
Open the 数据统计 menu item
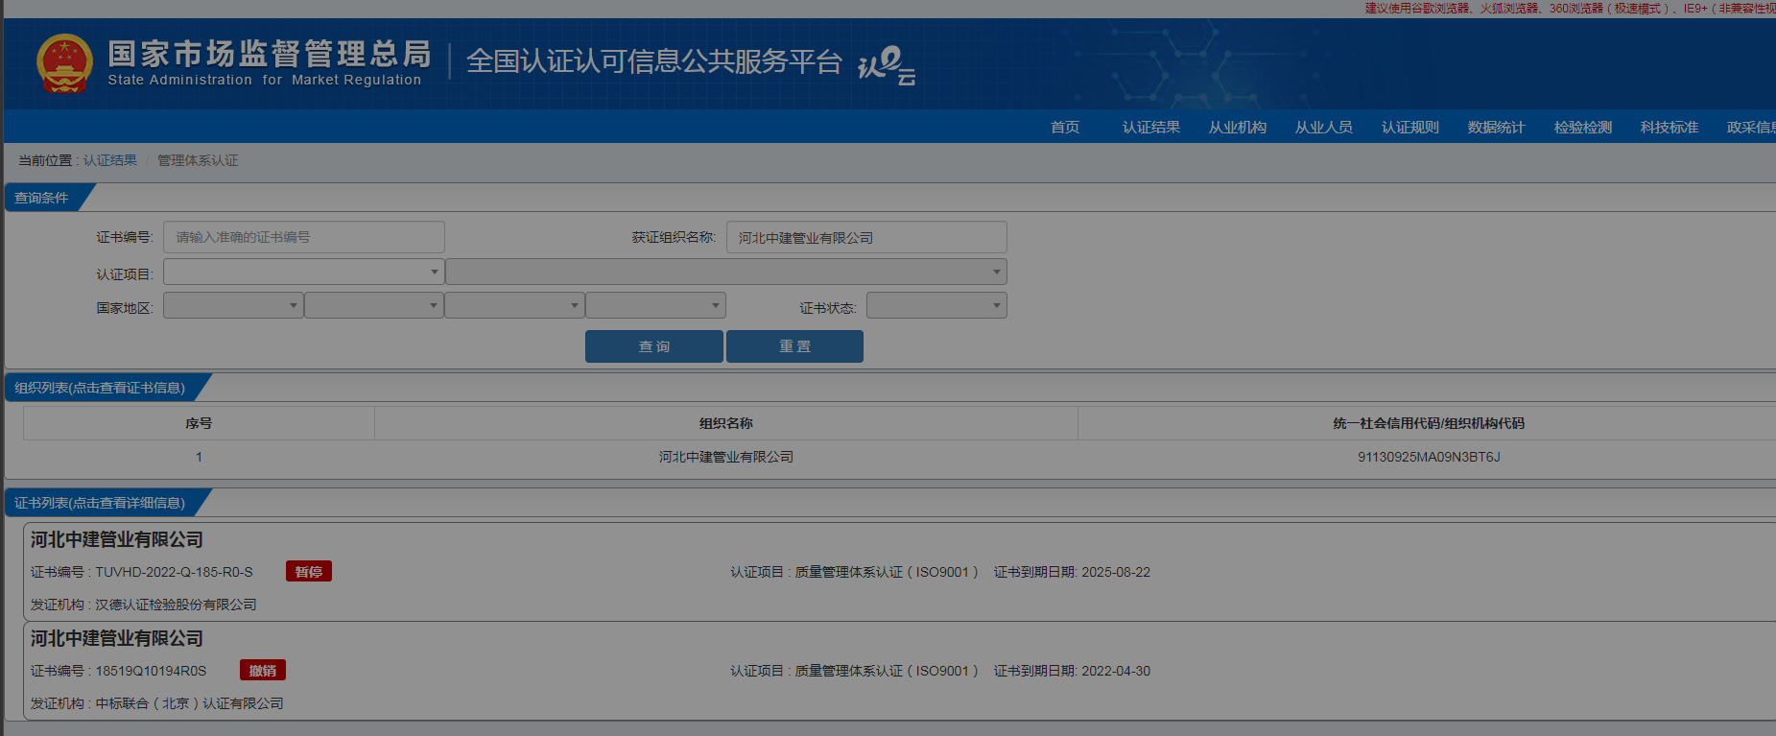(1497, 128)
